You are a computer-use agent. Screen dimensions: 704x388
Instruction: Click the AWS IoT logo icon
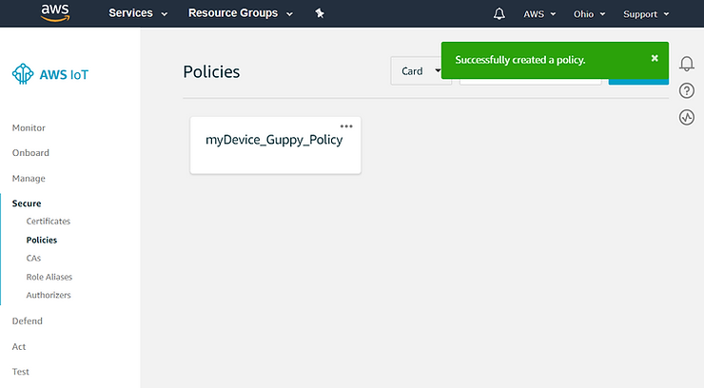tap(23, 74)
